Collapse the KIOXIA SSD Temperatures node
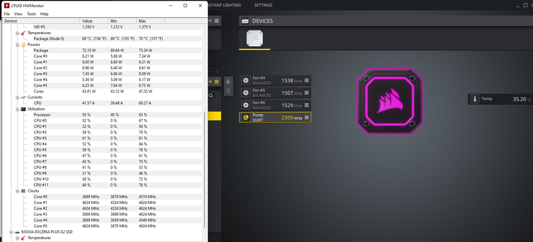Screen dimensions: 533x242 click(x=17, y=238)
